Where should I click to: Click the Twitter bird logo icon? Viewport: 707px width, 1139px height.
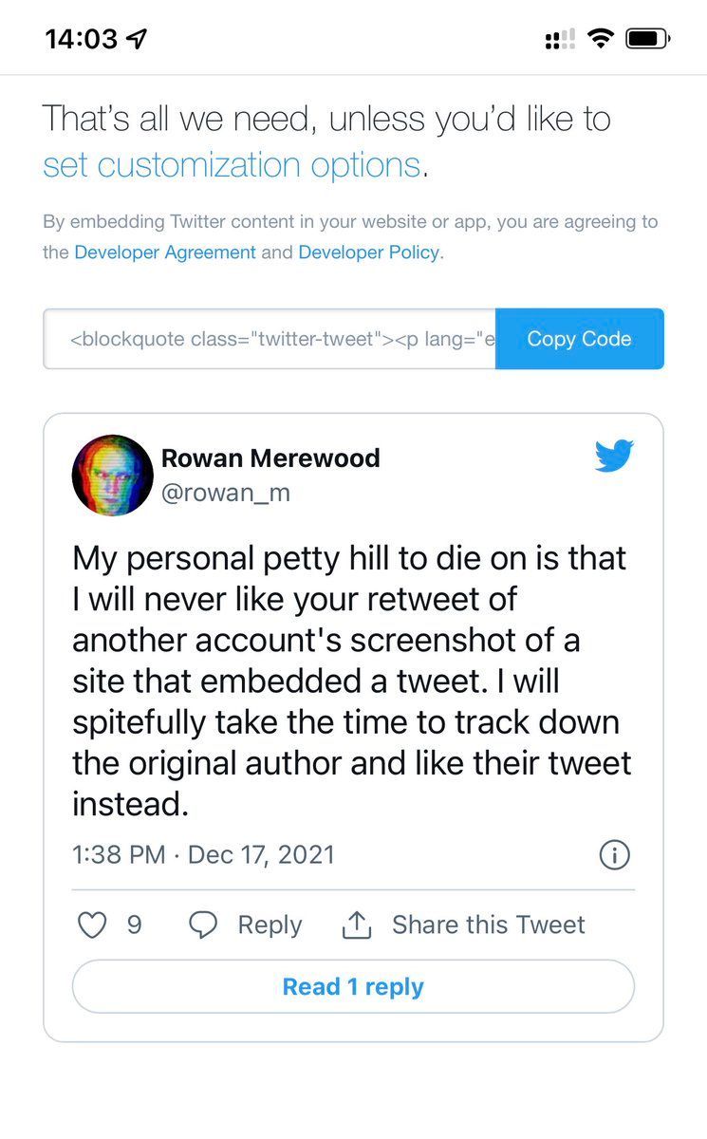(614, 456)
